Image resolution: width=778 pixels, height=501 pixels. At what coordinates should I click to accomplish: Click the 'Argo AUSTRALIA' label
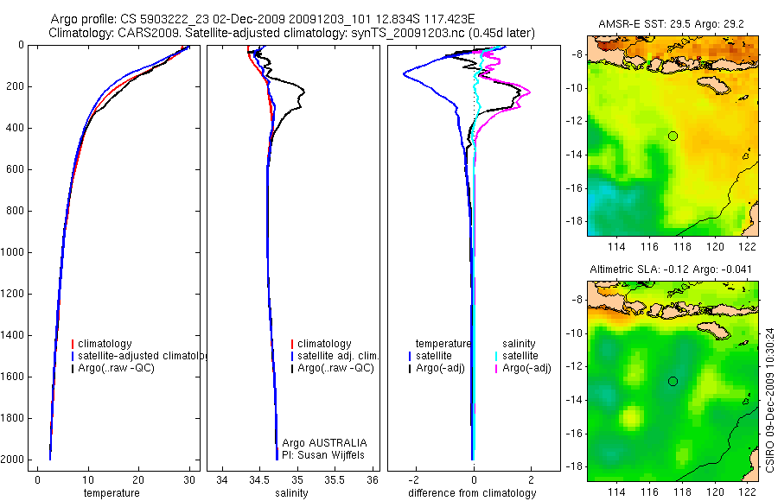(324, 443)
